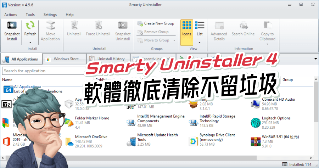Click the Snapshot Uninstall icon
This screenshot has width=319, height=168.
point(123,25)
